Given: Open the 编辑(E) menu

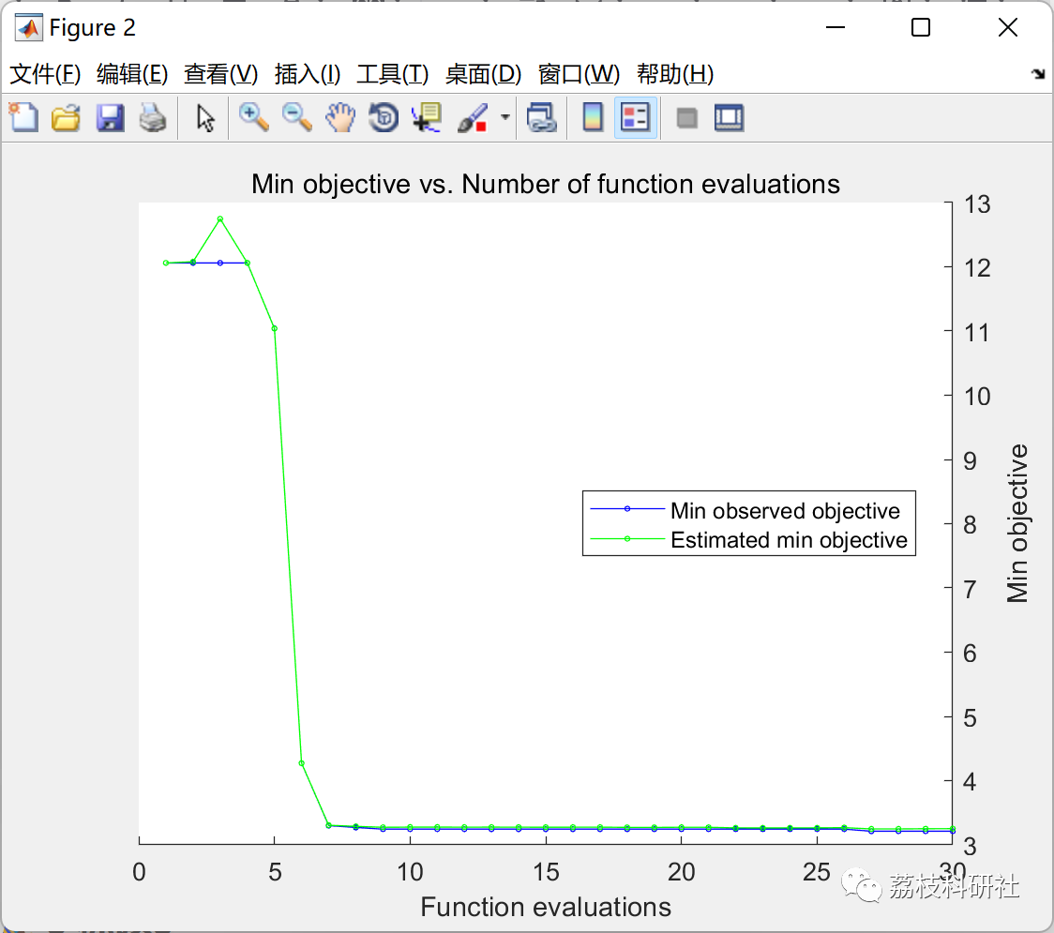Looking at the screenshot, I should [x=131, y=74].
